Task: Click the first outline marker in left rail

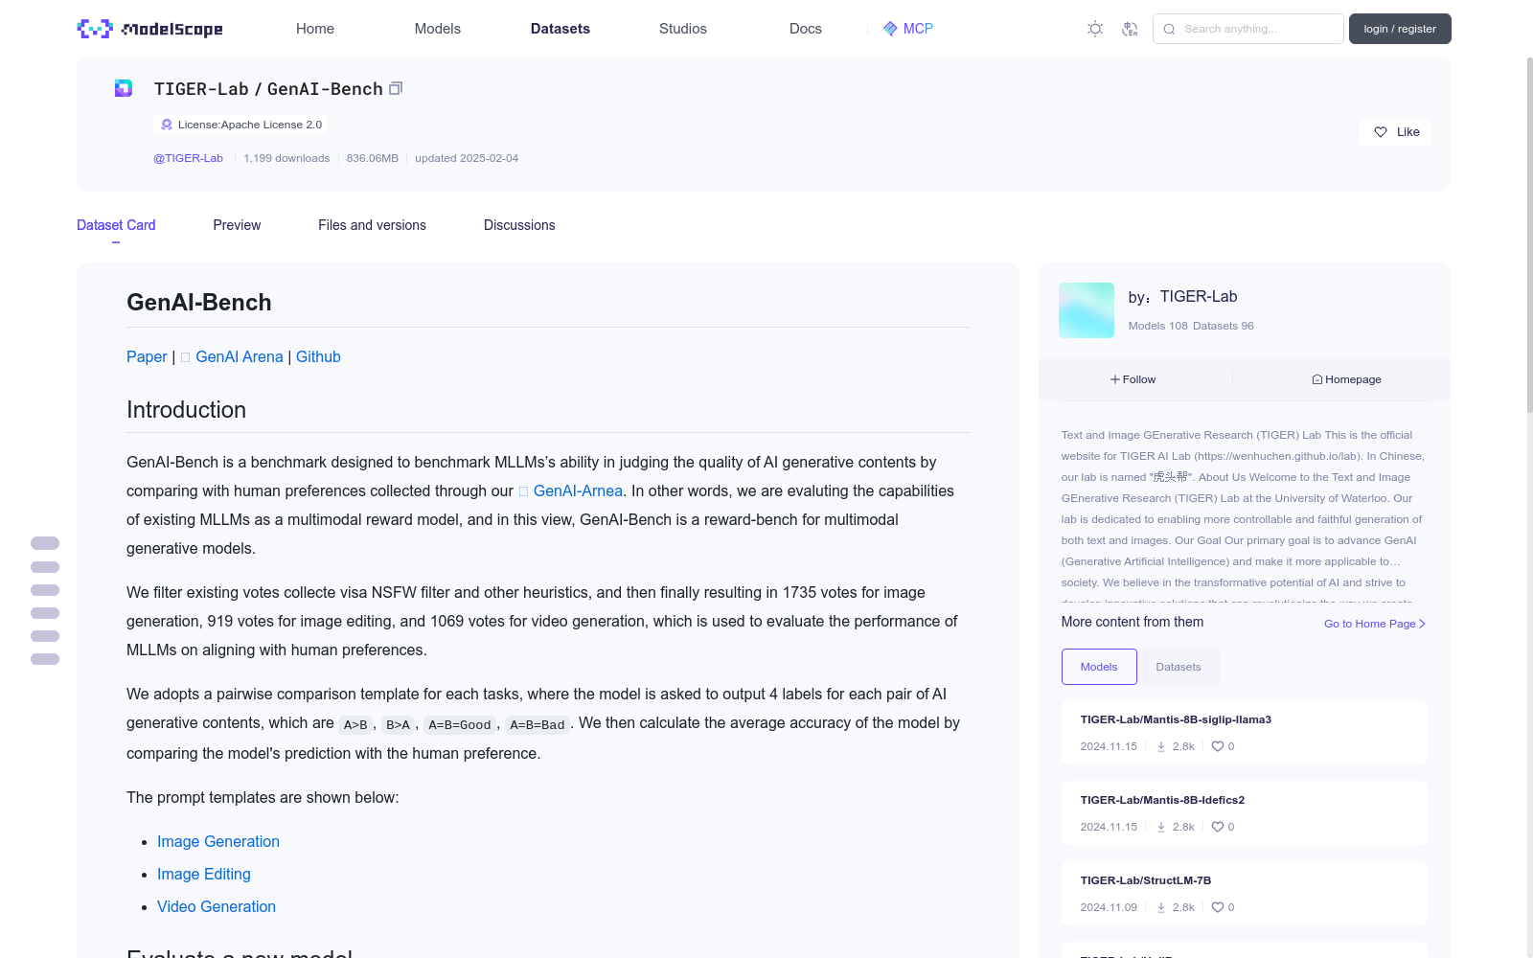Action: click(45, 543)
